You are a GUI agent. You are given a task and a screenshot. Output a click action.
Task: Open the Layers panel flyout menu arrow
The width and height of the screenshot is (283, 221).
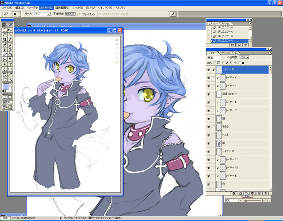coord(270,53)
